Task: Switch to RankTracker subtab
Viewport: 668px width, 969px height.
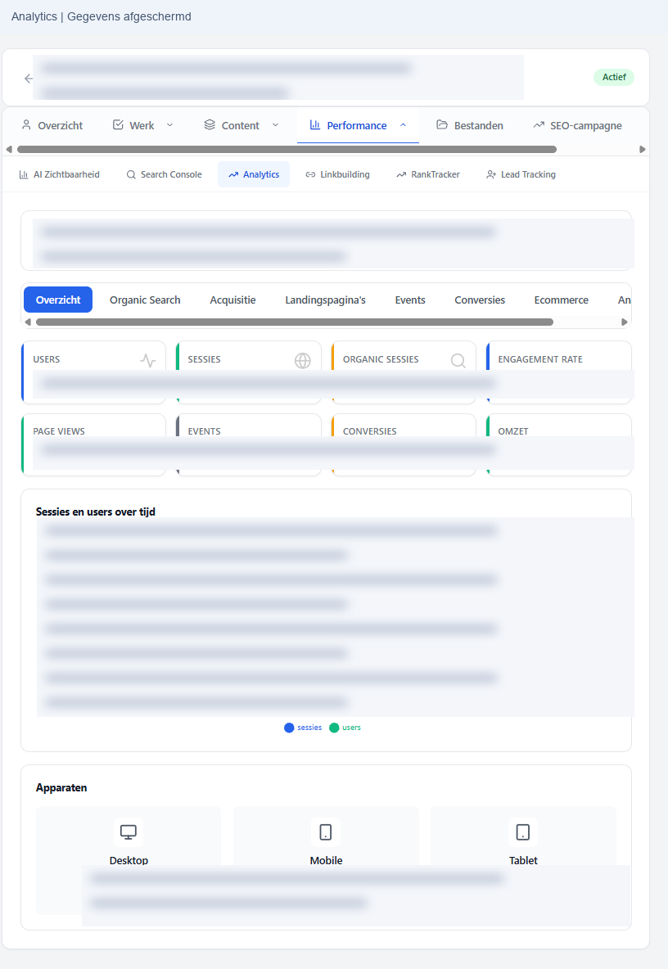Action: coord(428,175)
